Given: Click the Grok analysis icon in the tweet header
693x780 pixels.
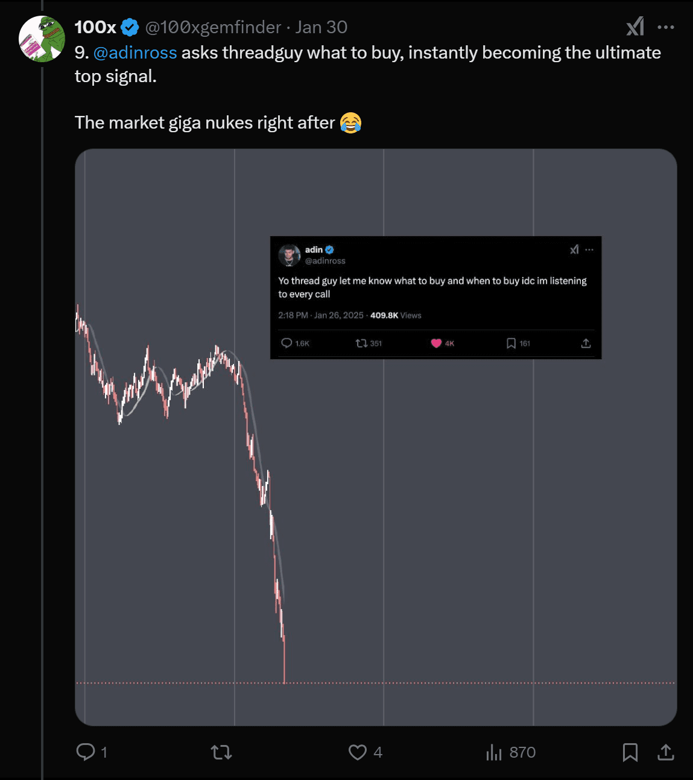Looking at the screenshot, I should (x=634, y=27).
